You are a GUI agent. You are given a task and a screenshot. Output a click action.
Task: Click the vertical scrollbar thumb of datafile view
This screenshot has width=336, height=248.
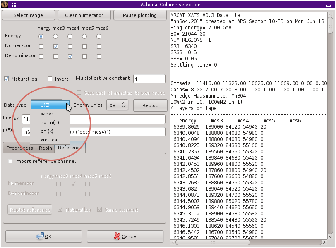point(330,26)
